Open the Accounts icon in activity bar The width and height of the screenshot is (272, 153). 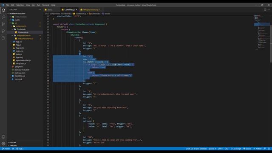point(3,137)
